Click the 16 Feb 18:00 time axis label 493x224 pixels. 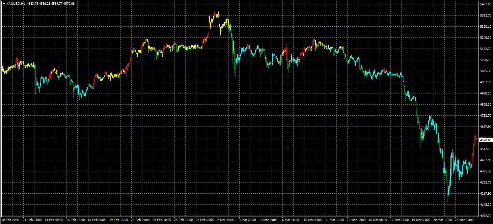[76, 220]
